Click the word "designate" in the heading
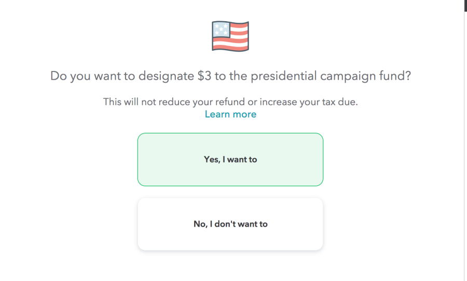The width and height of the screenshot is (467, 281). click(167, 77)
